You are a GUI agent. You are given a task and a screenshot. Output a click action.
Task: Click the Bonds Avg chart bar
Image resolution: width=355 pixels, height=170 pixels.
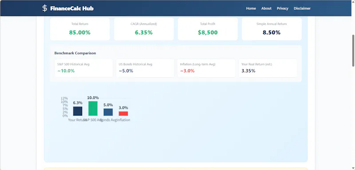(x=108, y=112)
